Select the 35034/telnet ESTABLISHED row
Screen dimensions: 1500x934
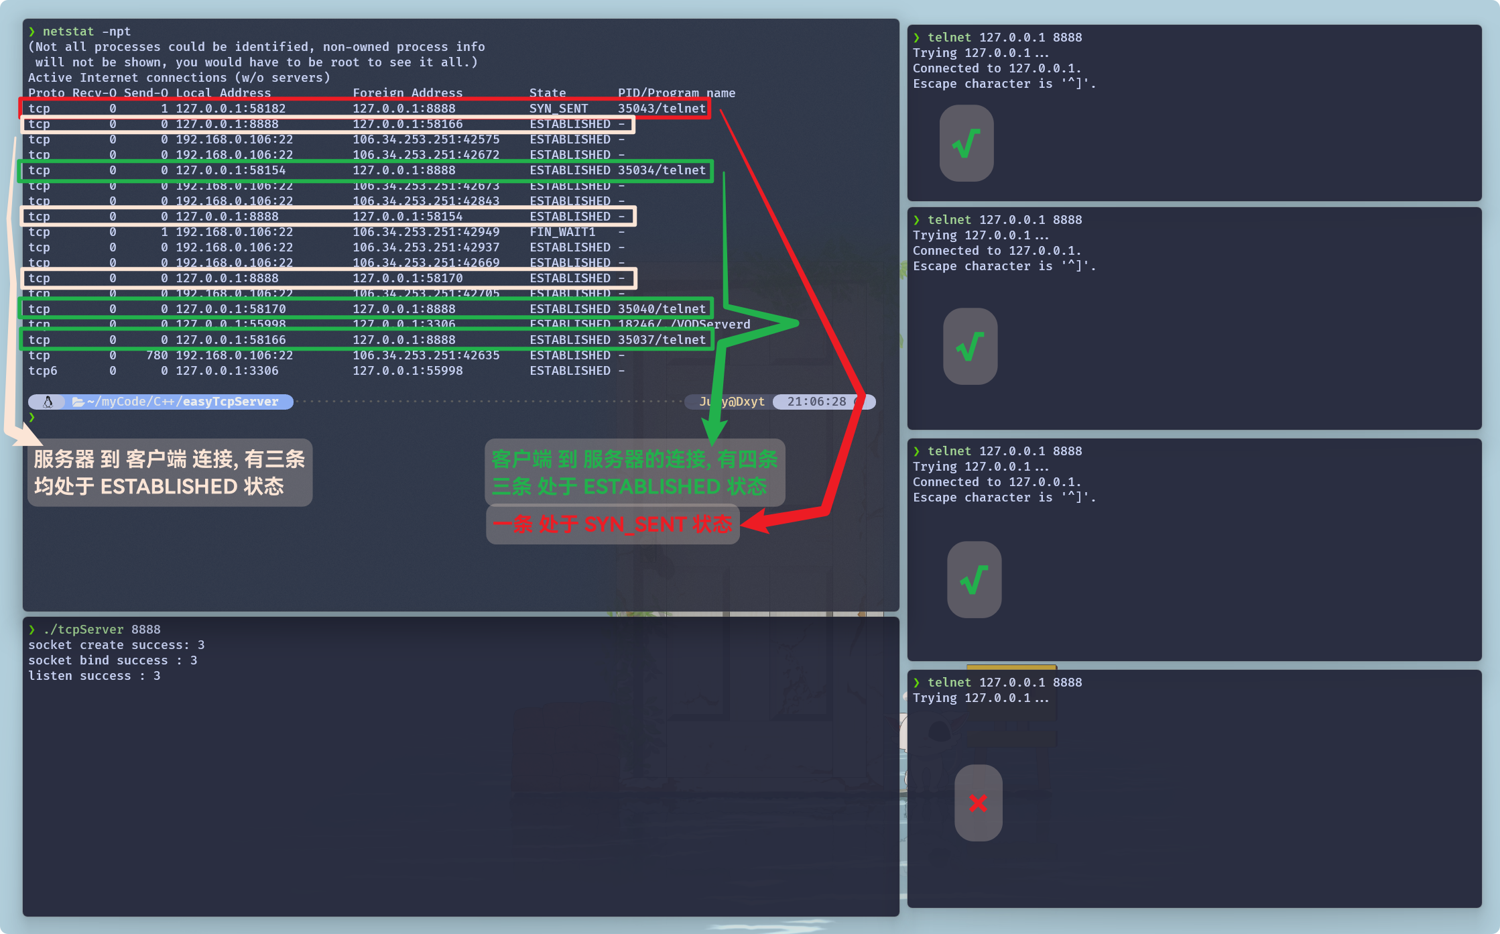(365, 170)
